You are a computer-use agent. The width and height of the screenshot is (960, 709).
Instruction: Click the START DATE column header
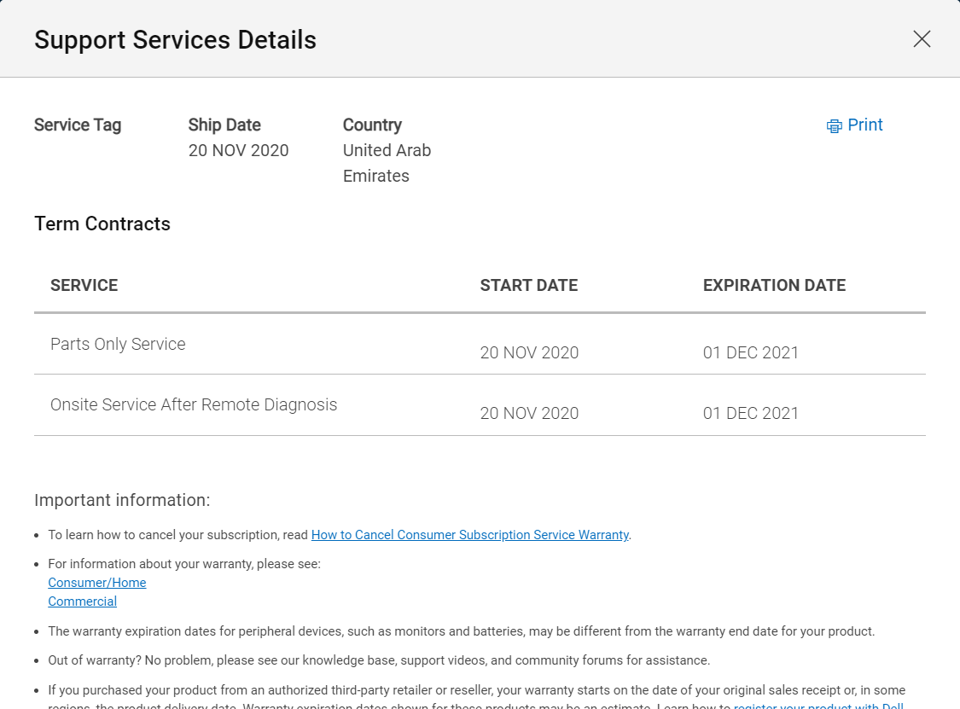pos(528,286)
